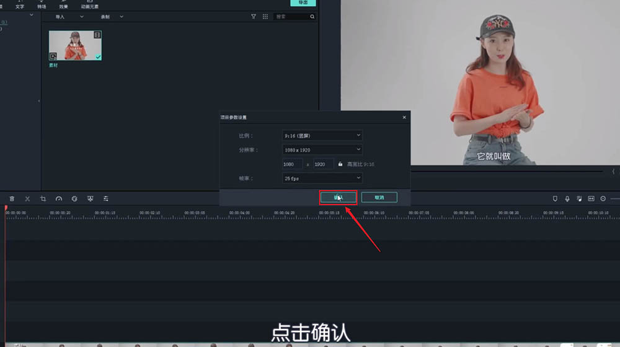Open the 帧率 frame rate dropdown
Image resolution: width=620 pixels, height=347 pixels.
pyautogui.click(x=322, y=178)
